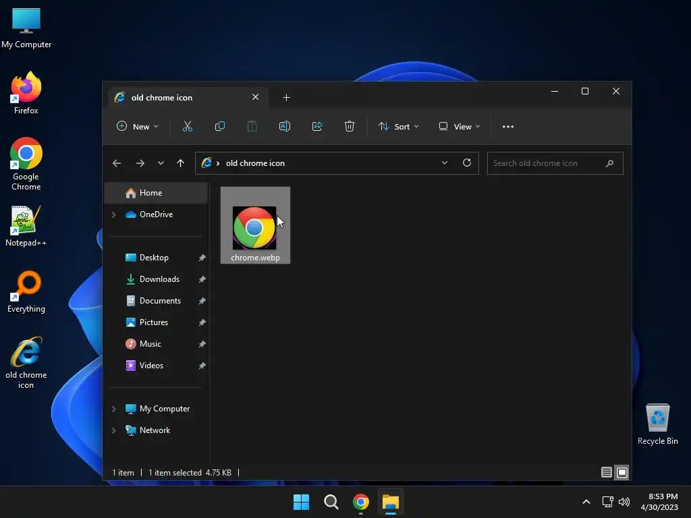Viewport: 691px width, 518px height.
Task: Click File Explorer in the taskbar
Action: click(391, 502)
